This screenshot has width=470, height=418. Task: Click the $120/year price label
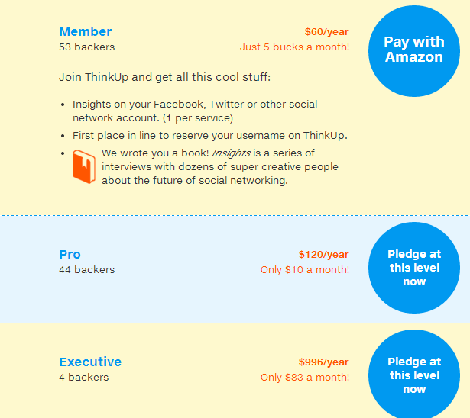(324, 254)
